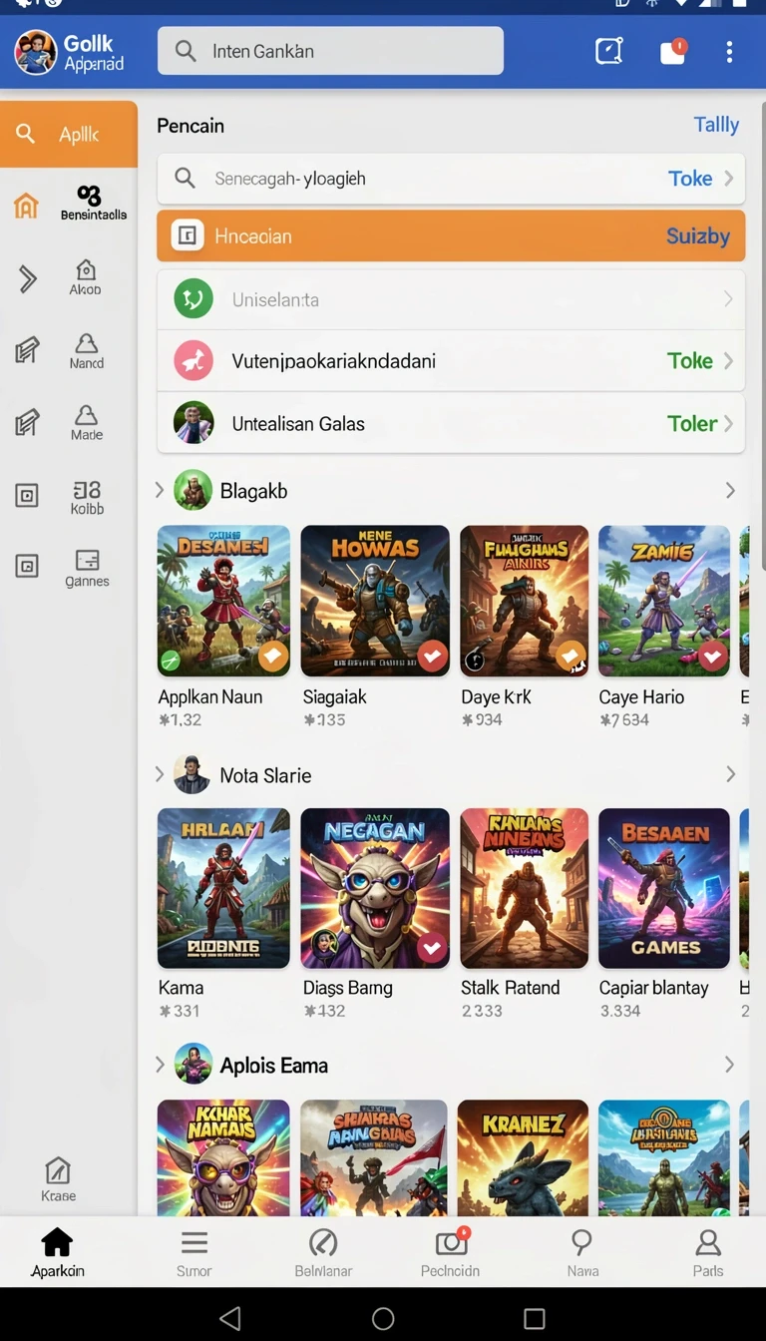This screenshot has width=766, height=1341.
Task: Click the Capiar blantay title
Action: pyautogui.click(x=653, y=988)
